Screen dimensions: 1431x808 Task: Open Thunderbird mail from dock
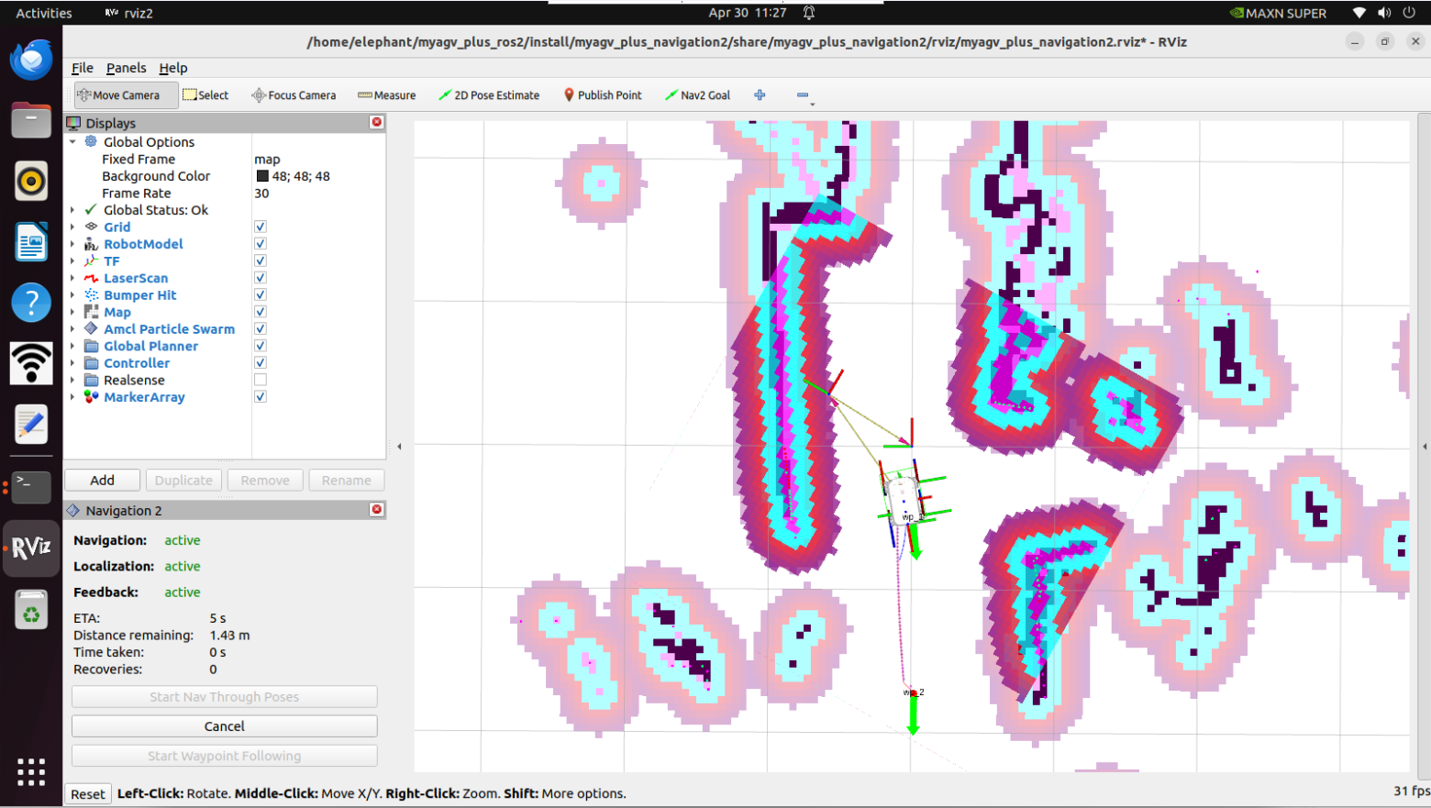tap(31, 61)
